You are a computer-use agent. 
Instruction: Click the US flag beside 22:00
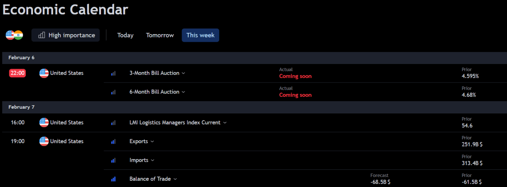(44, 73)
